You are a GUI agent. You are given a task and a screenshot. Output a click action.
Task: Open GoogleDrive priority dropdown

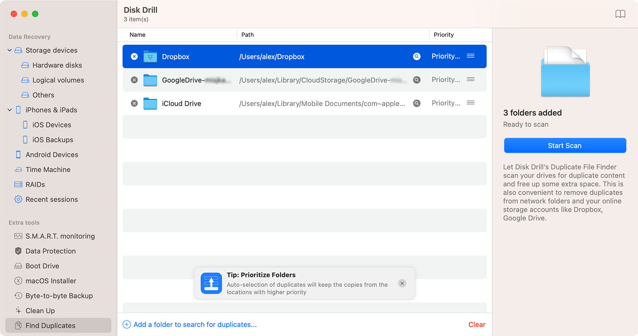coord(446,80)
